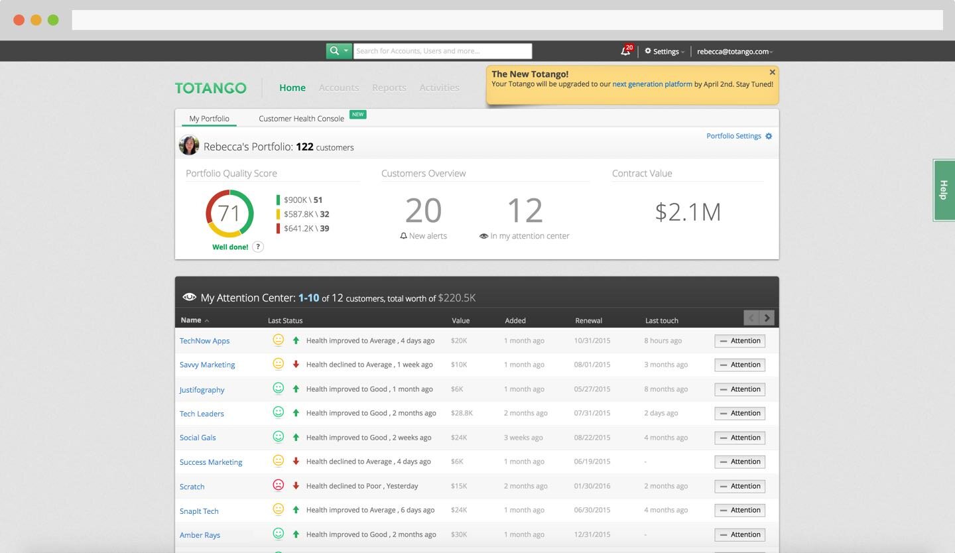The width and height of the screenshot is (955, 553).
Task: Open the TechNow Apps account
Action: coord(204,341)
